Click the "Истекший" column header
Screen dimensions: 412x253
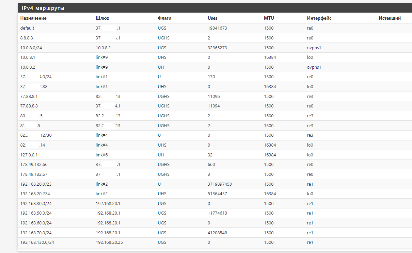(x=390, y=18)
